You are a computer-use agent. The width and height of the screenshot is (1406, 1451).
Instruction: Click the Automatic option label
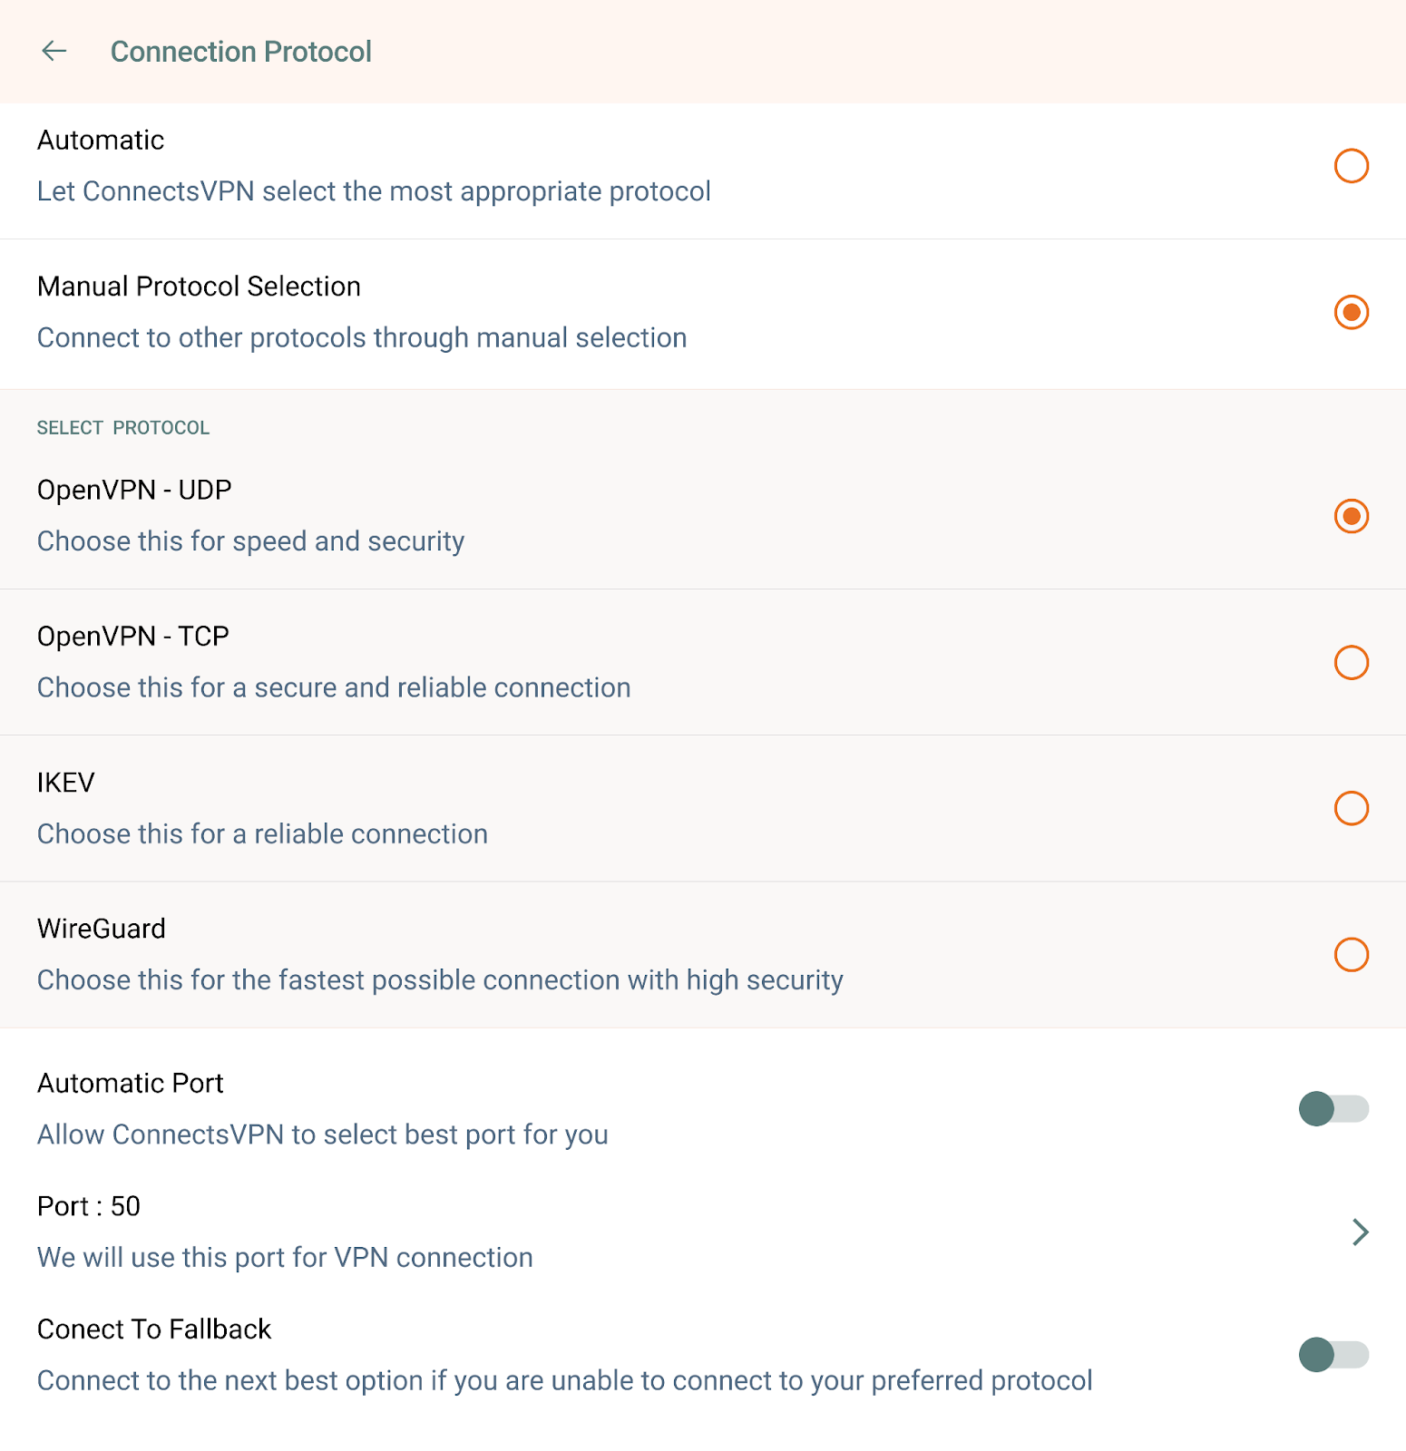pyautogui.click(x=101, y=141)
